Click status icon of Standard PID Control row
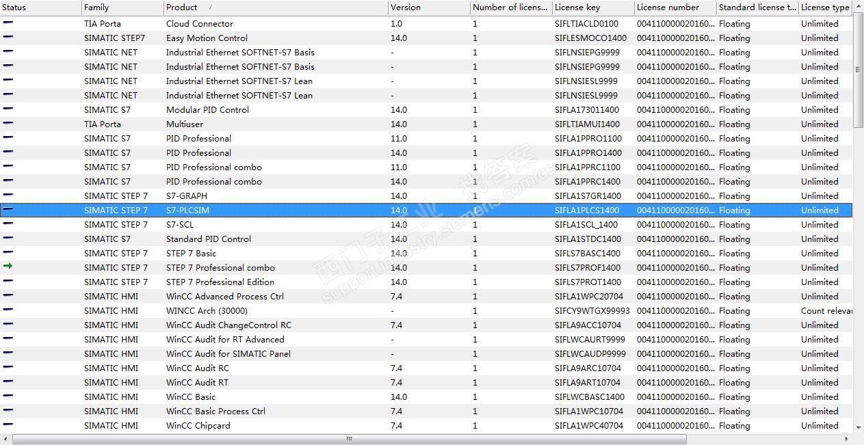The height and width of the screenshot is (445, 864). tap(8, 238)
